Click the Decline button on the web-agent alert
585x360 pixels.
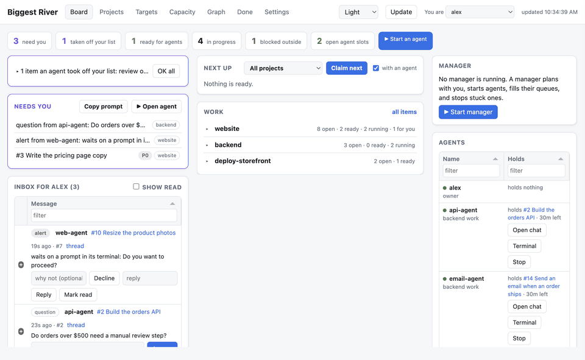pos(104,278)
